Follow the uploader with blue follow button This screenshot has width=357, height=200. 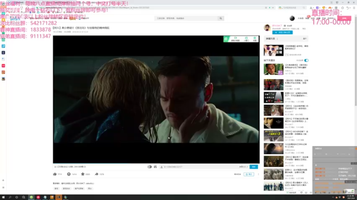tap(282, 32)
